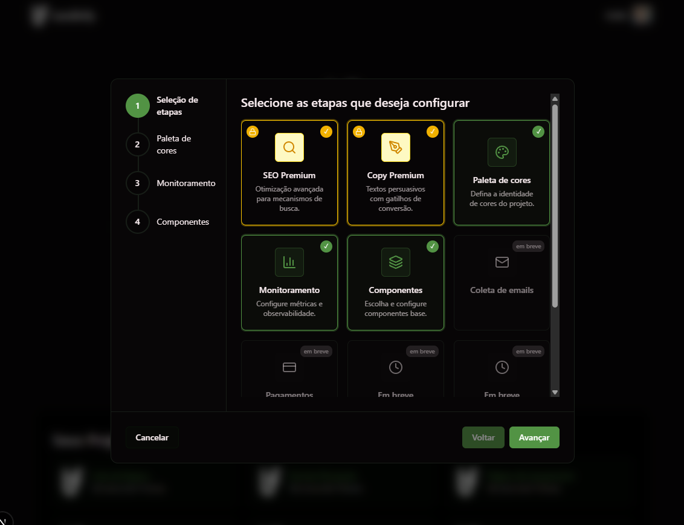Image resolution: width=684 pixels, height=525 pixels.
Task: Click the Copy Premium pen icon
Action: [x=396, y=147]
